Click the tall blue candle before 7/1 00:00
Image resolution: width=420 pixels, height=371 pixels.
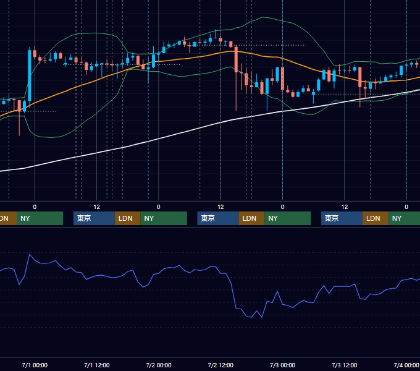[x=30, y=75]
